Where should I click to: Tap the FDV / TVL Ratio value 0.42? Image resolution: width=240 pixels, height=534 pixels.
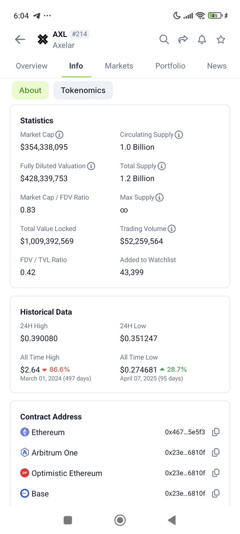click(x=28, y=273)
